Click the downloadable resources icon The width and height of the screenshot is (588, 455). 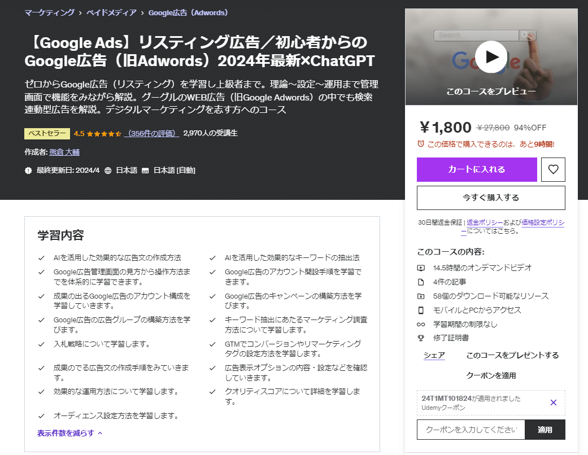point(421,296)
